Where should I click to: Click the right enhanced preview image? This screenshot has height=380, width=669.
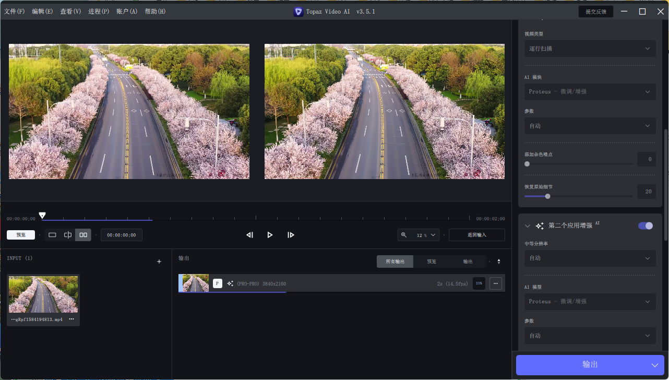tap(385, 111)
